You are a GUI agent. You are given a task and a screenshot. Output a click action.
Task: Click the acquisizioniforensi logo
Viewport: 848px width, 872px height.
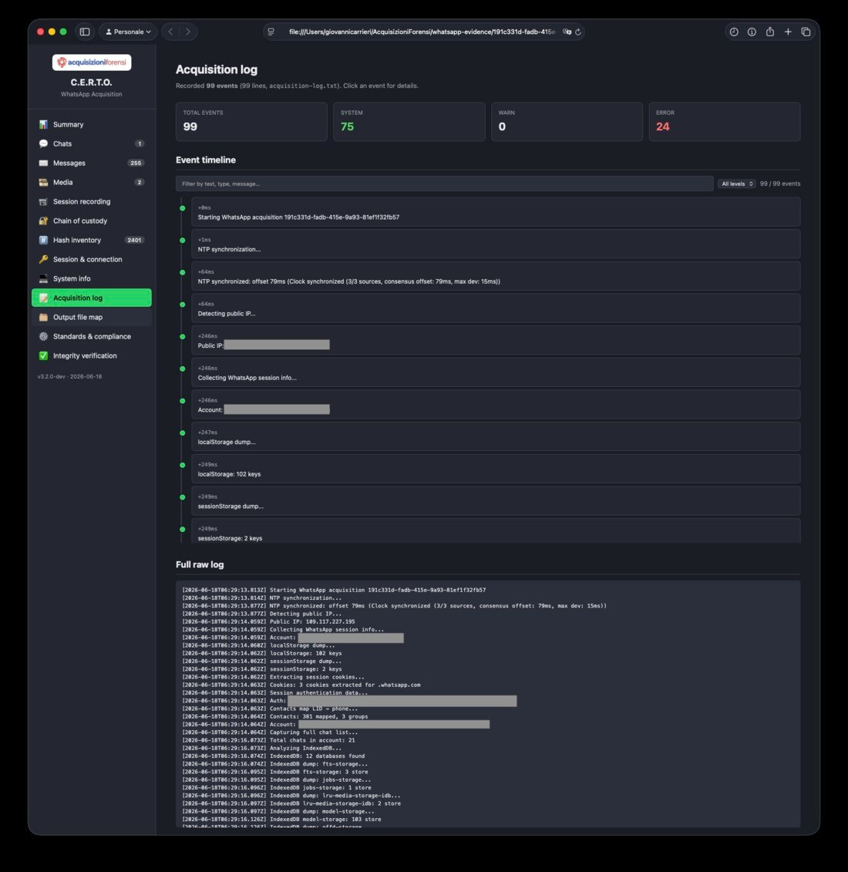coord(92,62)
